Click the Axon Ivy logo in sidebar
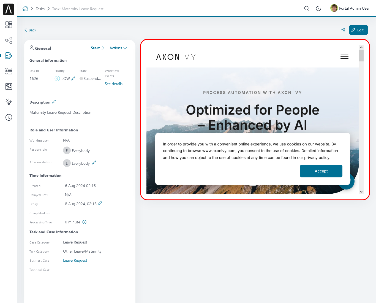This screenshot has width=376, height=303. [x=9, y=9]
